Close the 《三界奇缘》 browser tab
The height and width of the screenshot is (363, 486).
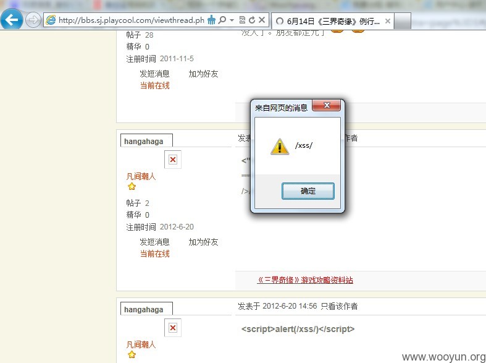point(387,21)
